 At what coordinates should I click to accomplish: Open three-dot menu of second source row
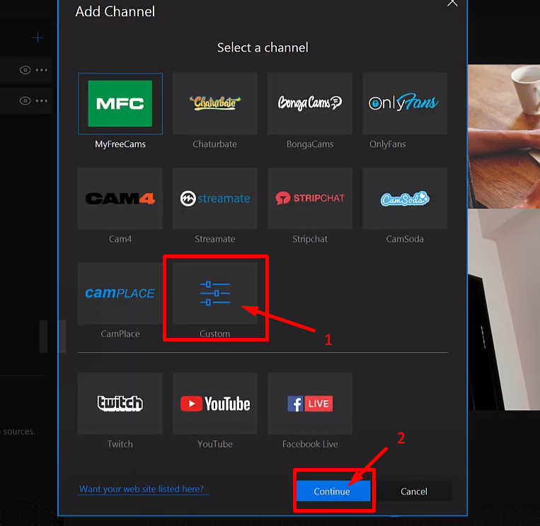click(x=41, y=101)
